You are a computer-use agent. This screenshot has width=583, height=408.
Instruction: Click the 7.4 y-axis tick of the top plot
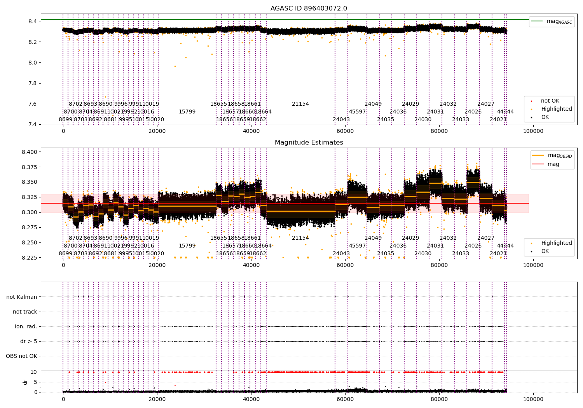(x=33, y=125)
